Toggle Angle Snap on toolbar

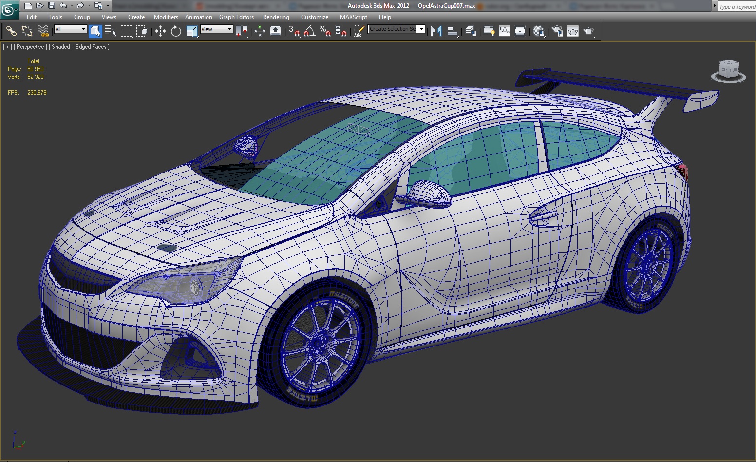tap(309, 31)
